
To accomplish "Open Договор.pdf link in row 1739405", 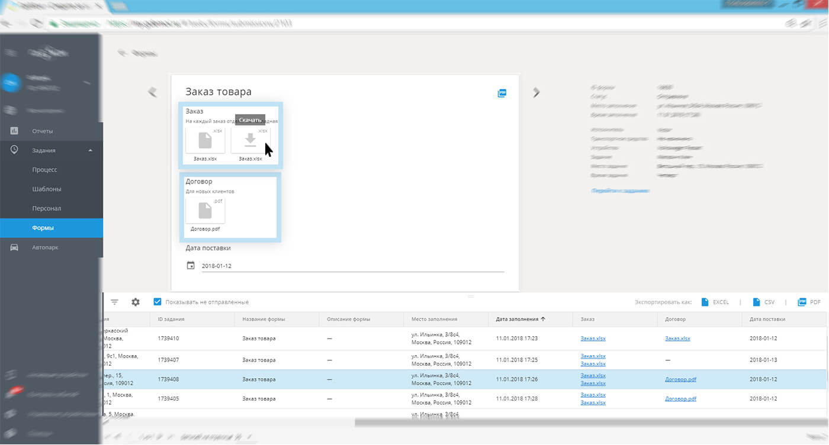I will pos(680,399).
